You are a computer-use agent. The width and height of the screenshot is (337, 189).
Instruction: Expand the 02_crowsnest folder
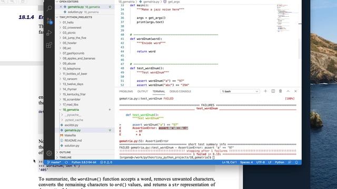tap(85, 27)
